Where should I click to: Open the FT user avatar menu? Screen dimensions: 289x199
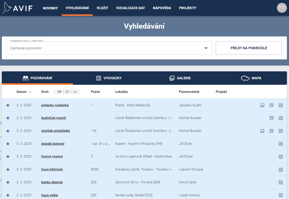[281, 8]
